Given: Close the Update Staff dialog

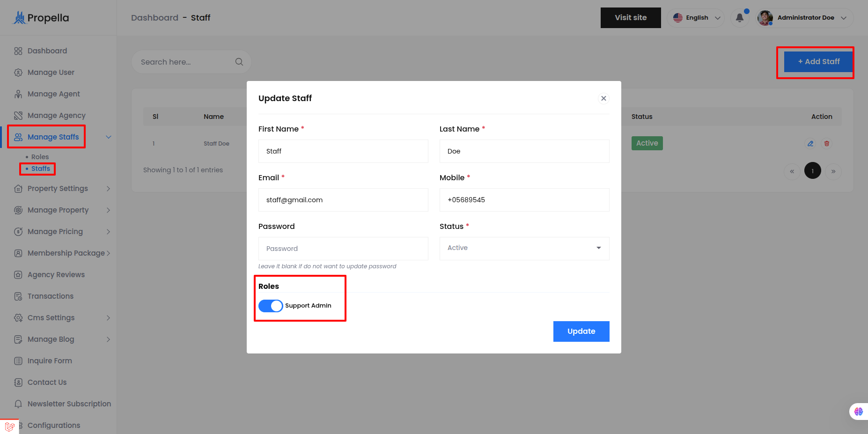Looking at the screenshot, I should 603,98.
